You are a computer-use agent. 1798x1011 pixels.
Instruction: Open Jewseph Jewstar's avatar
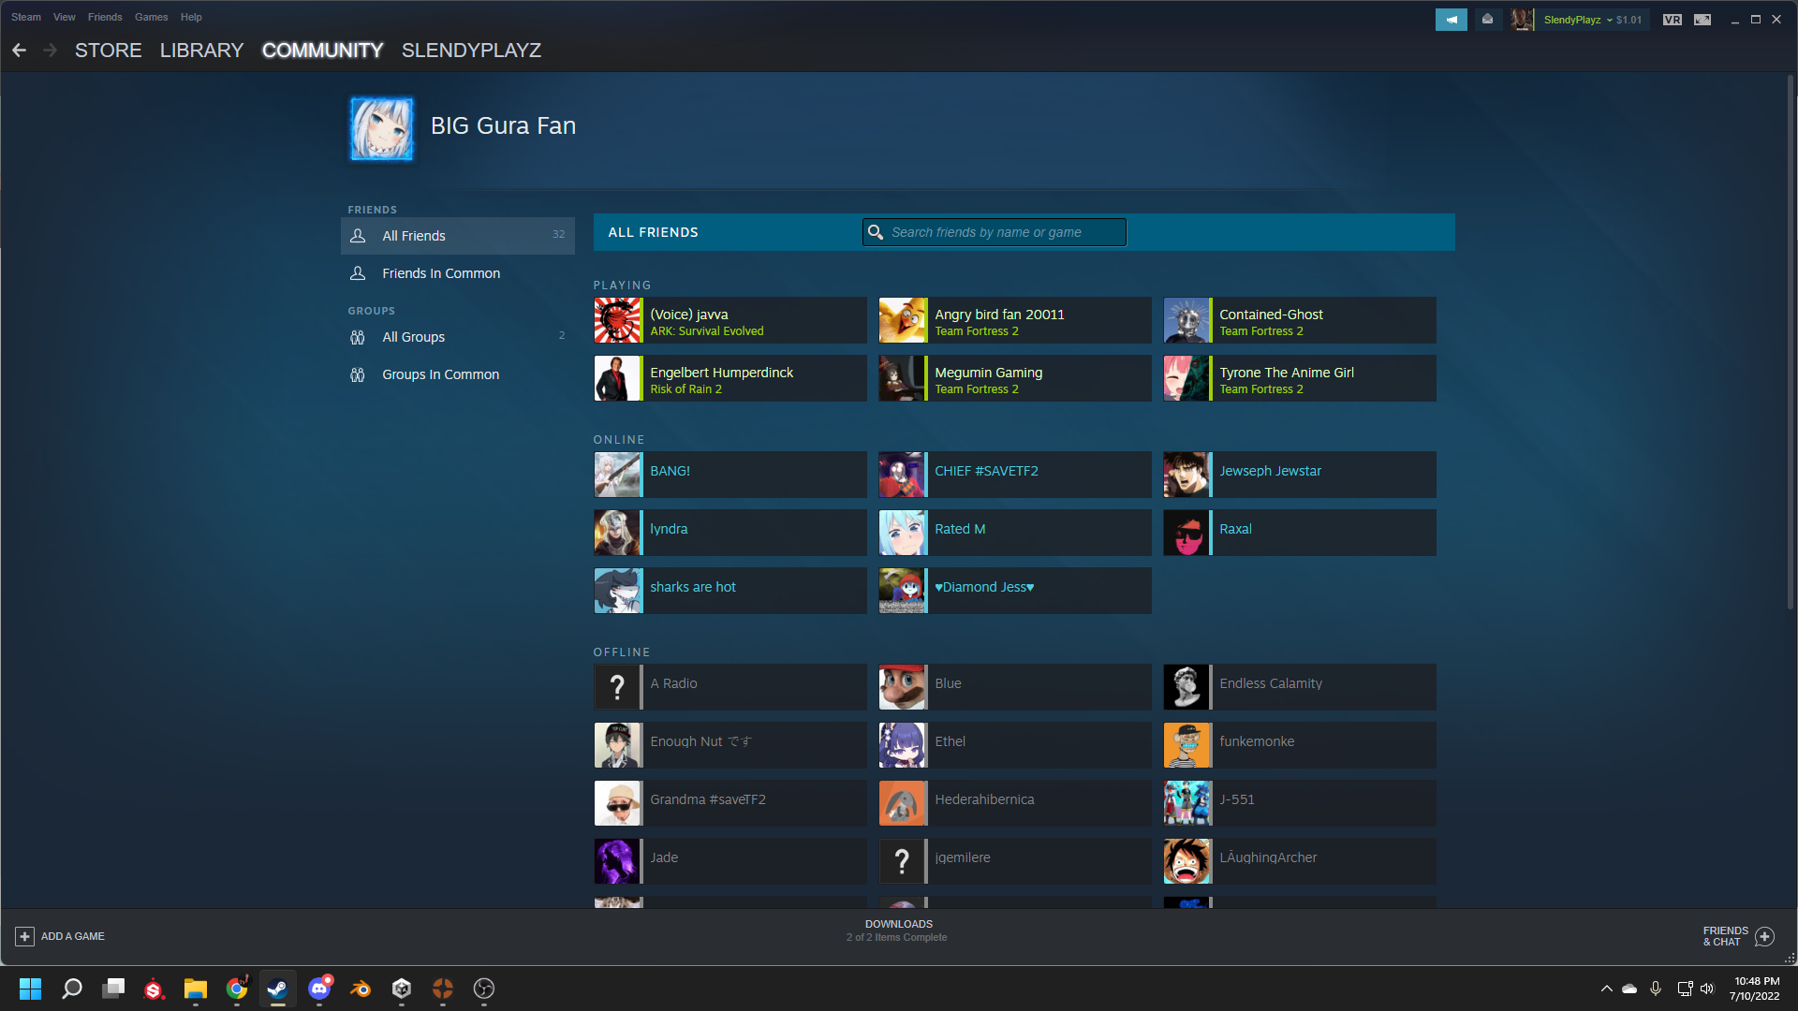[x=1187, y=475]
